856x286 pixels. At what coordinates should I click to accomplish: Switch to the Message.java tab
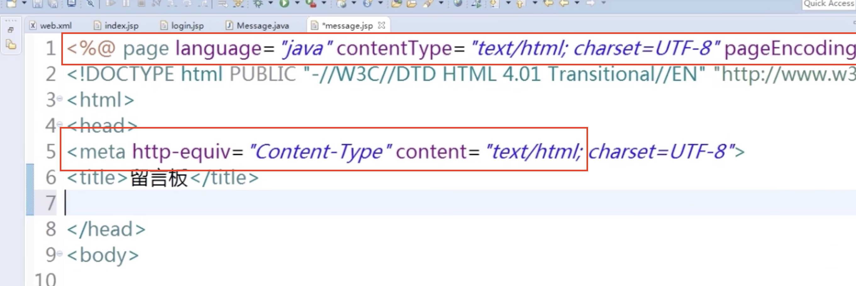[x=258, y=25]
